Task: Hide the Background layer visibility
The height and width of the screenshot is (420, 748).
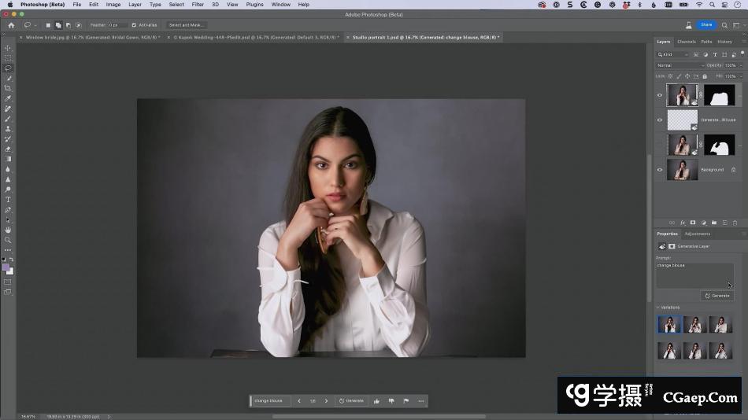Action: pyautogui.click(x=660, y=170)
